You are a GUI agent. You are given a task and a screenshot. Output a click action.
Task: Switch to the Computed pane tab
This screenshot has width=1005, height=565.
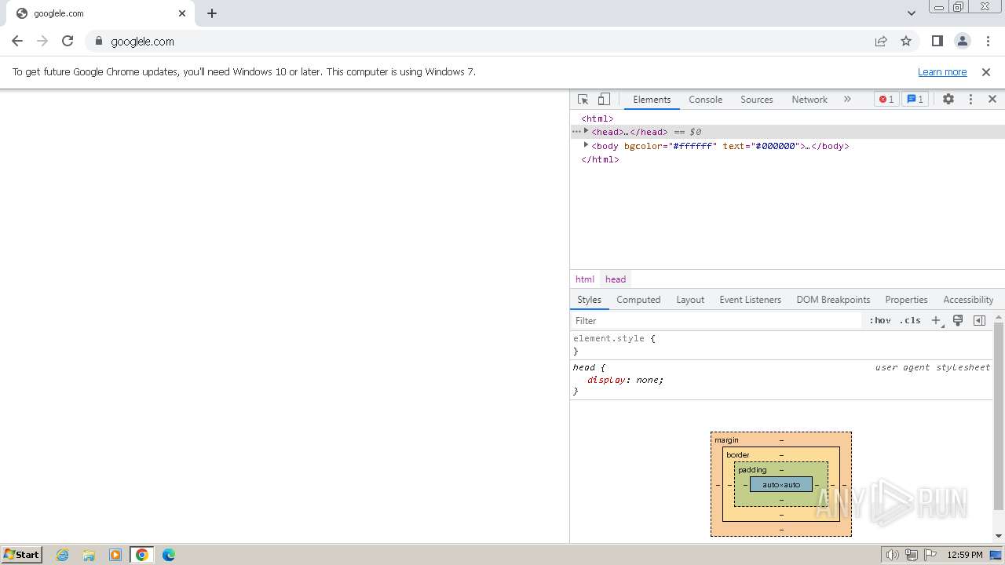tap(638, 300)
